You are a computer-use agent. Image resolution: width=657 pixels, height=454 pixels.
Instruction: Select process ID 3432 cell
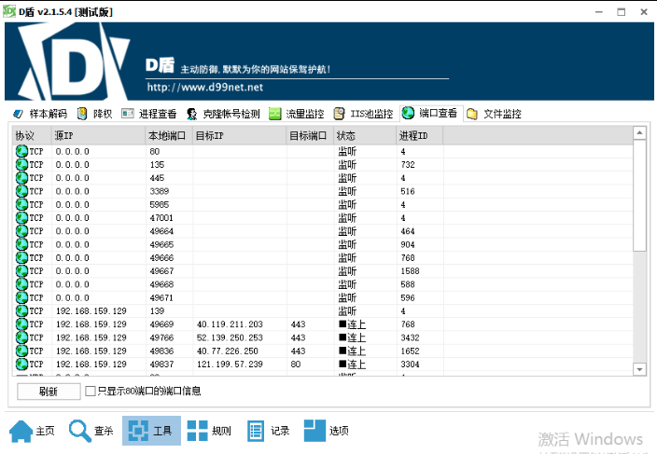410,337
